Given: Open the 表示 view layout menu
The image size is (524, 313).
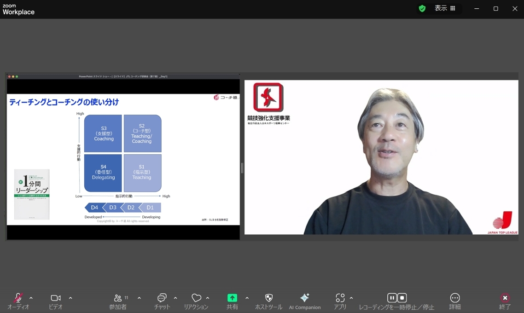Looking at the screenshot, I should click(445, 8).
